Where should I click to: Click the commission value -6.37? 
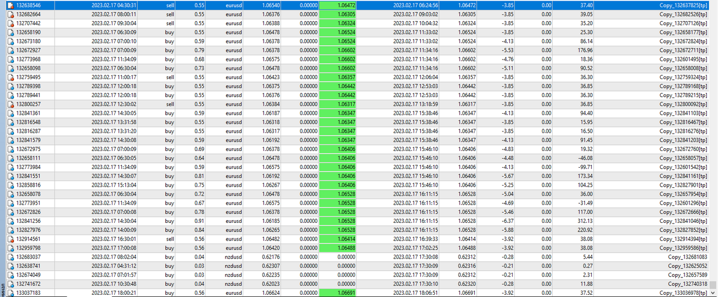pyautogui.click(x=508, y=221)
